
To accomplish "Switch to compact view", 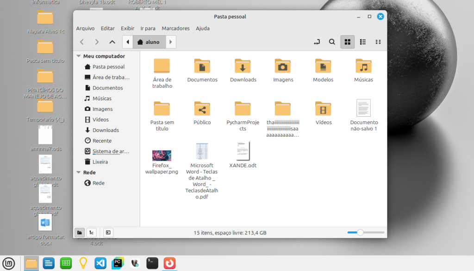I will [378, 42].
